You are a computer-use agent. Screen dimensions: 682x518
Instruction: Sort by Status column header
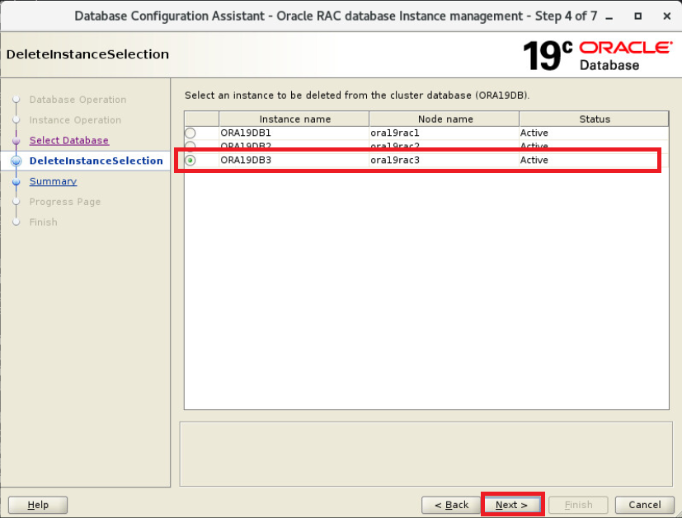594,119
